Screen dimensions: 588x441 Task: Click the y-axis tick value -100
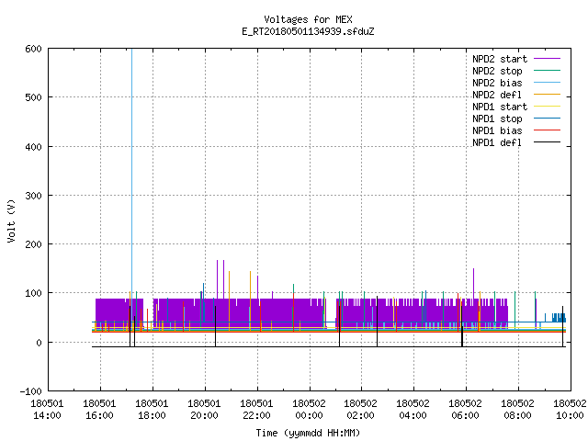(30, 391)
